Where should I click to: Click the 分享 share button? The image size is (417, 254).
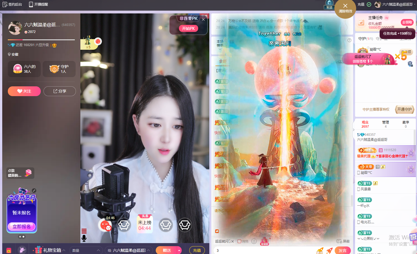[60, 91]
